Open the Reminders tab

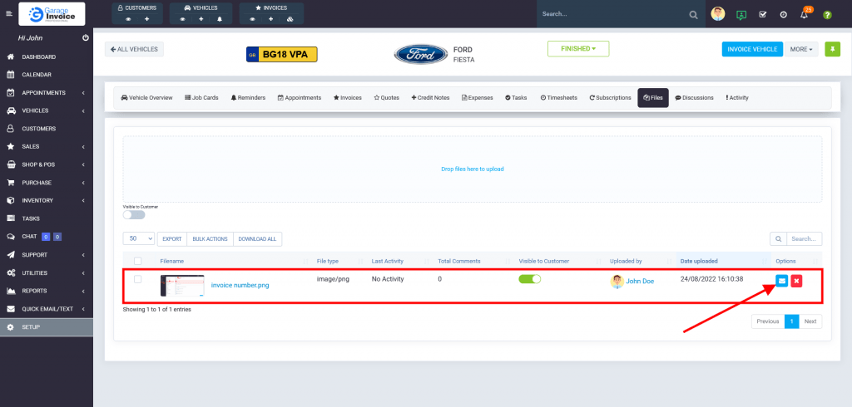[x=248, y=98]
